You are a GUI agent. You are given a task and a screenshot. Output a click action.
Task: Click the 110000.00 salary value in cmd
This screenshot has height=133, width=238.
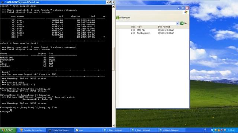[x=57, y=20]
